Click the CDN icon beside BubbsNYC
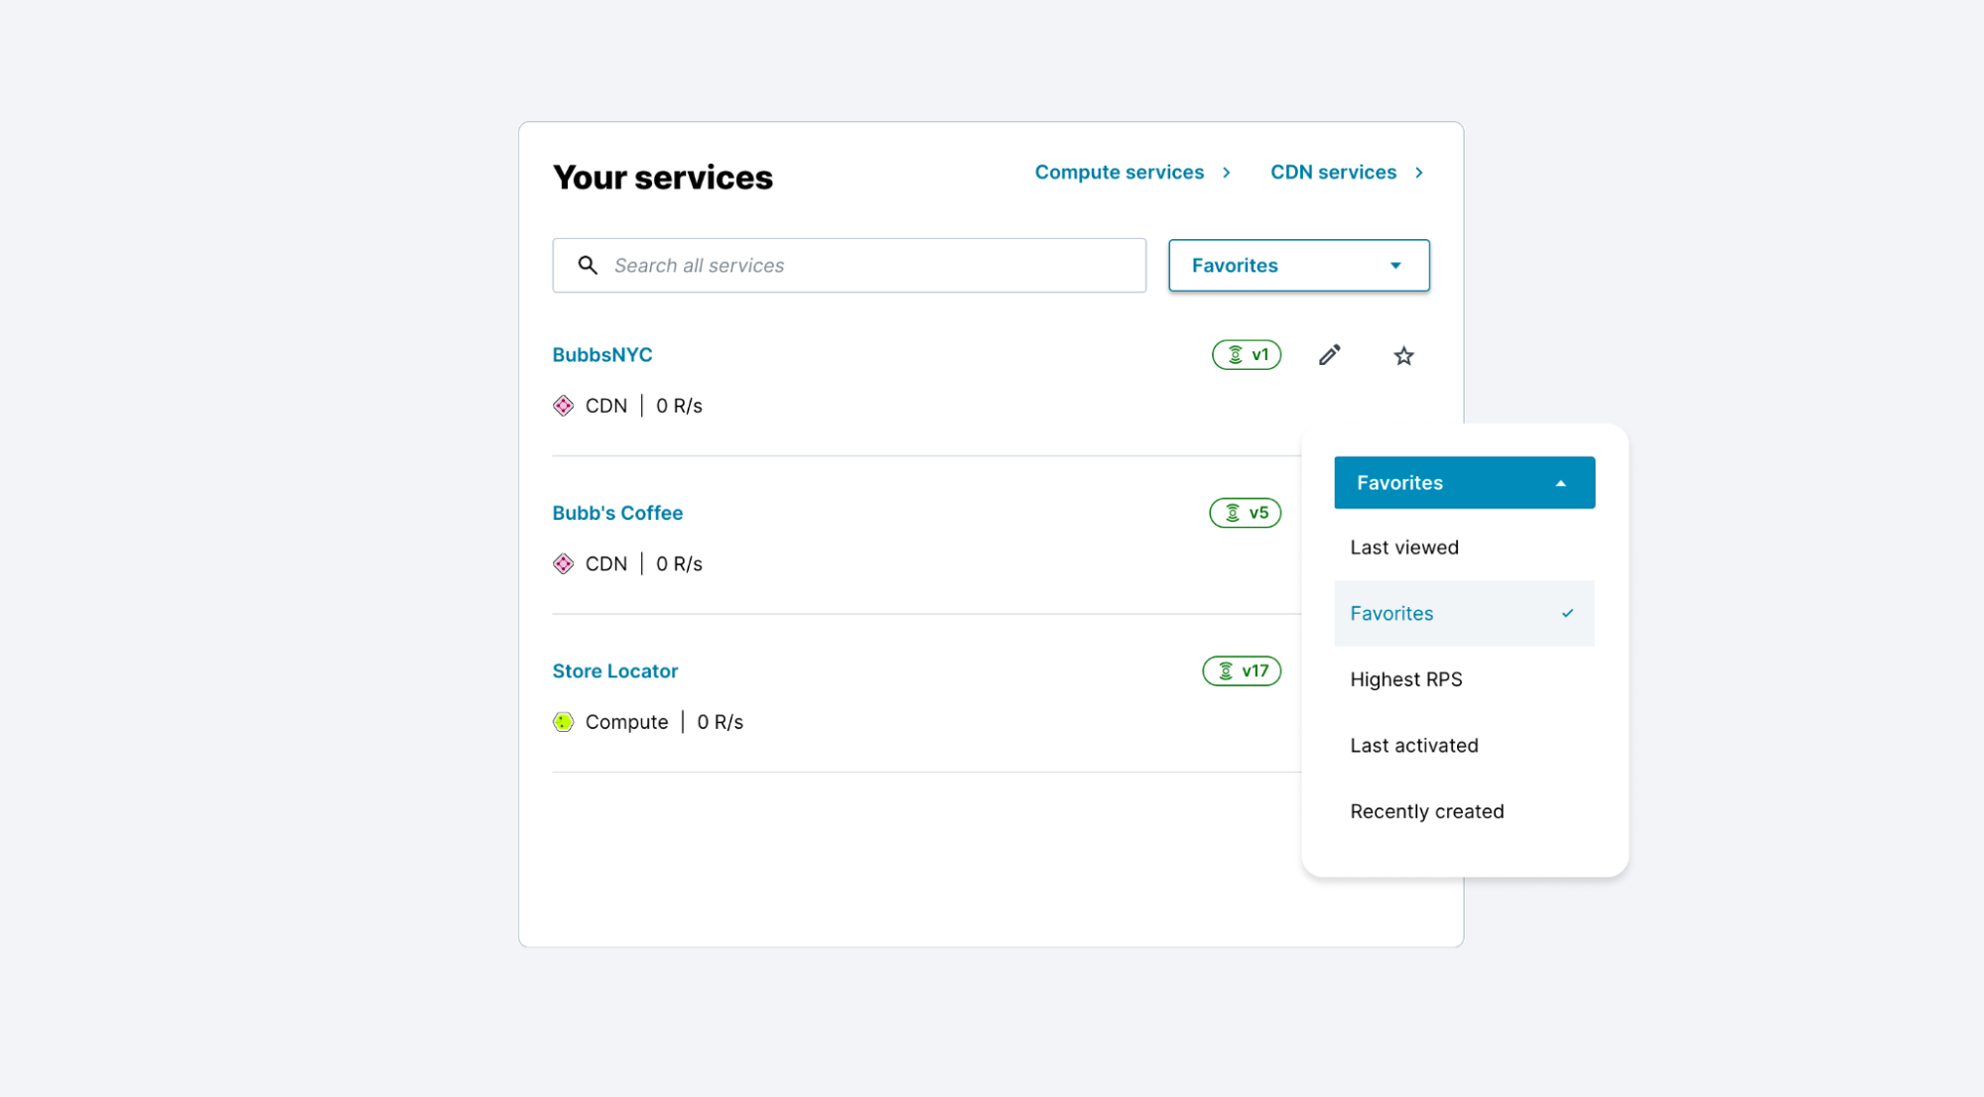The image size is (1984, 1097). click(x=564, y=405)
